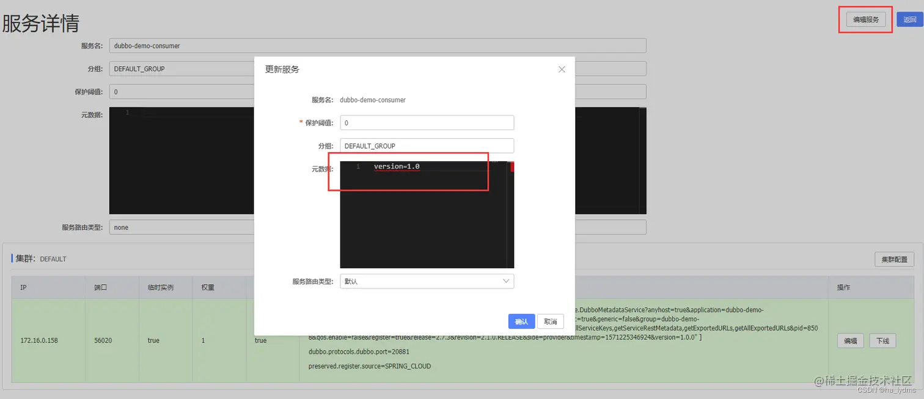924x399 pixels.
Task: Click the 权重 cell showing 1
Action: point(204,340)
